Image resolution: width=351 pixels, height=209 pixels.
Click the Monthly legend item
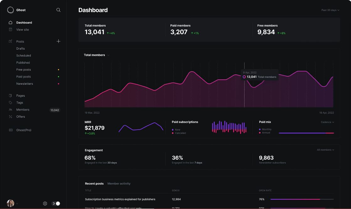pos(265,129)
